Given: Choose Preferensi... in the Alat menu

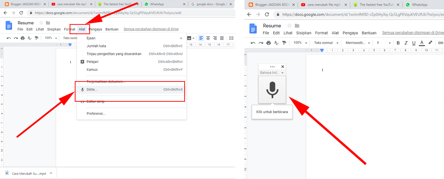Looking at the screenshot, I should 132,113.
